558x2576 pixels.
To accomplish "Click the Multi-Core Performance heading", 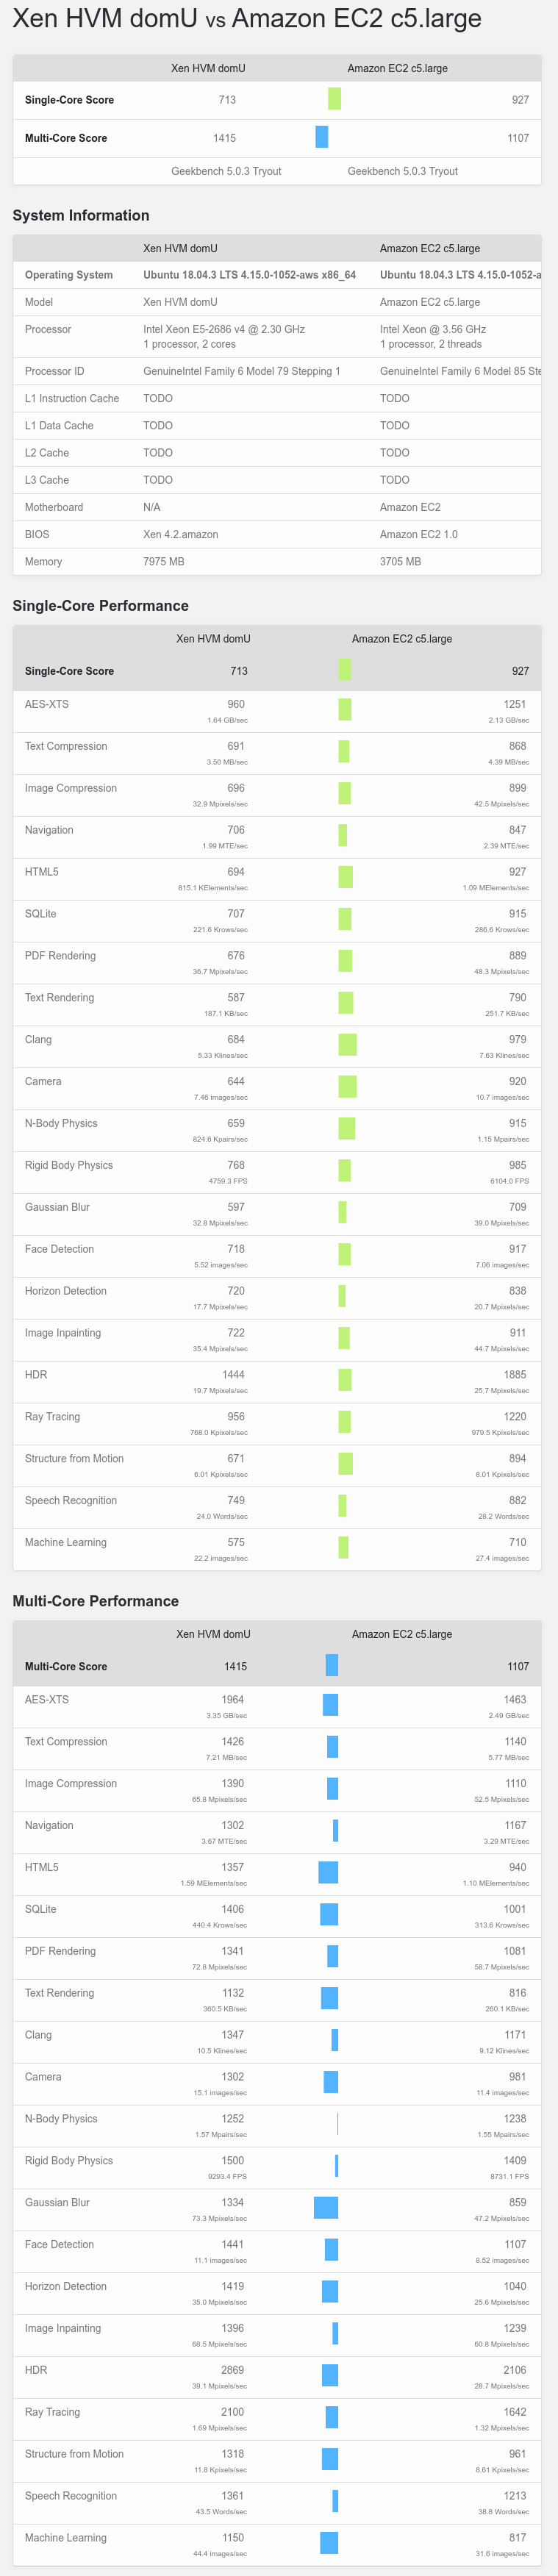I will coord(96,1601).
